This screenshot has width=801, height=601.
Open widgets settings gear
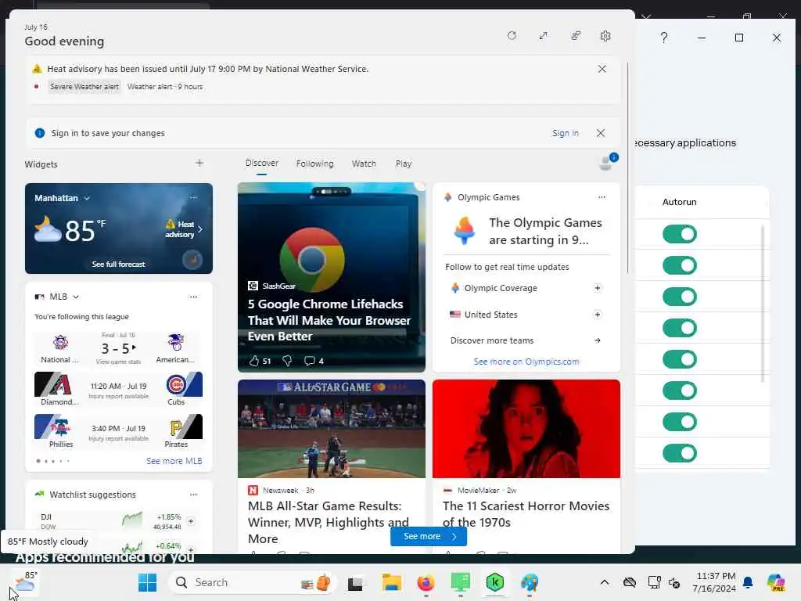[605, 36]
